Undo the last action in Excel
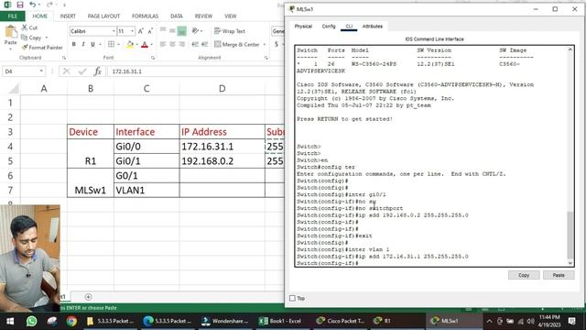 click(x=33, y=5)
